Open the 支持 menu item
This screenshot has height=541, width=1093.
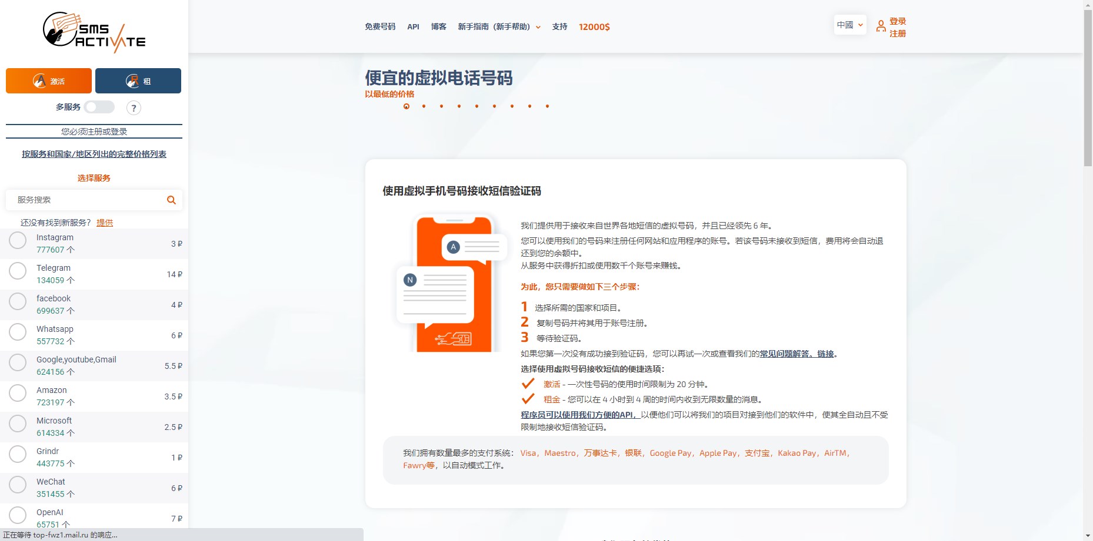tap(559, 27)
